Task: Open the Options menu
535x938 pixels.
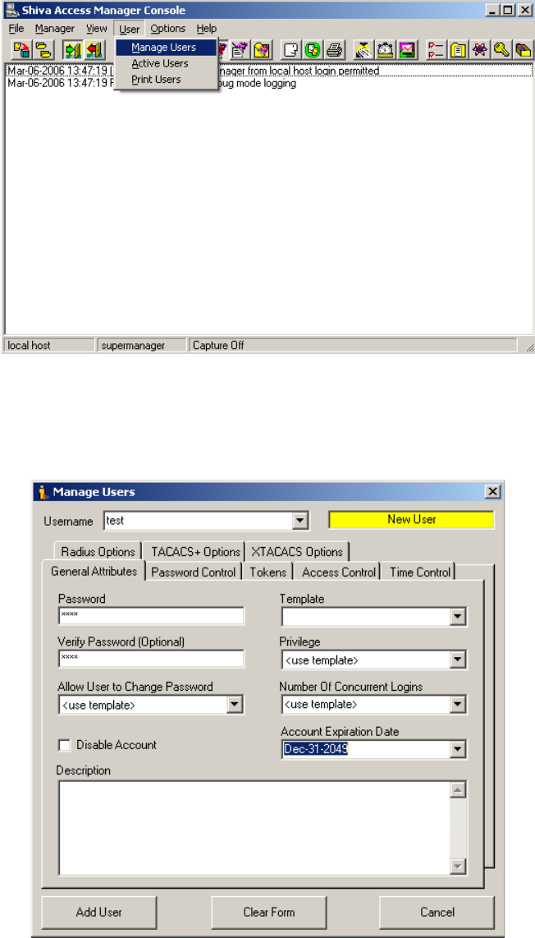Action: click(x=168, y=28)
